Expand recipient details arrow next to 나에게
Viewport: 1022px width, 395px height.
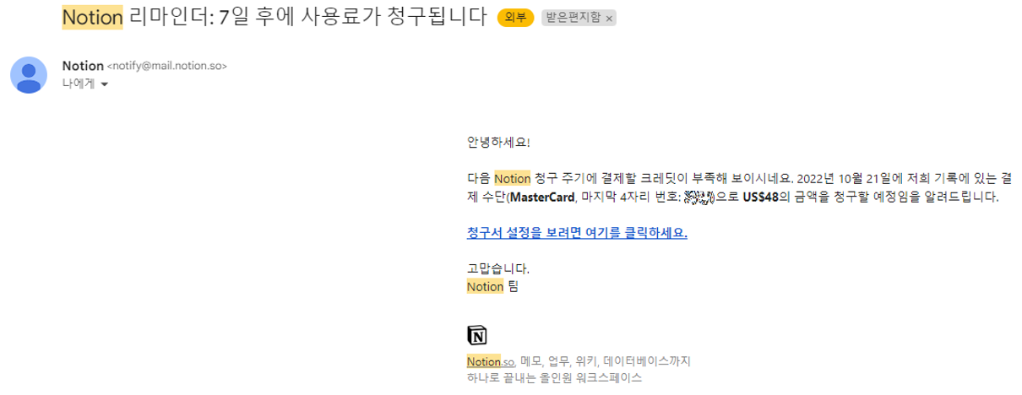click(105, 84)
